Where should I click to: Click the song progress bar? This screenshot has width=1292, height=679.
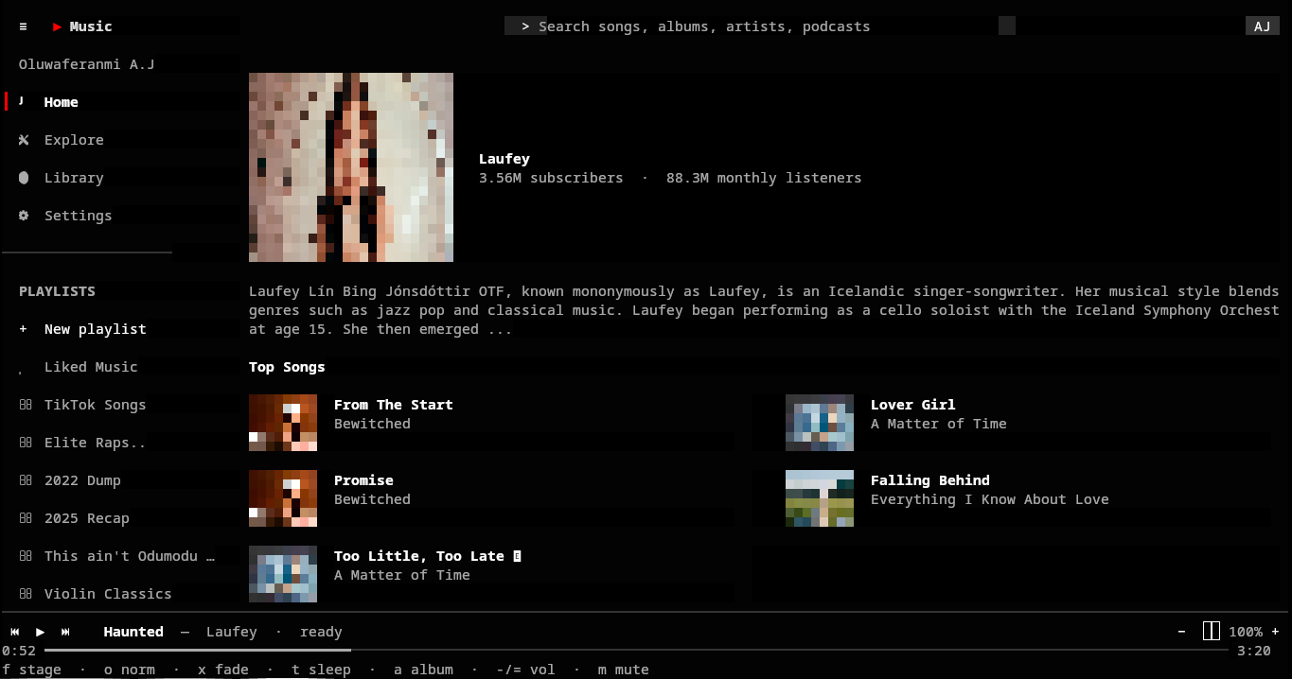[x=636, y=651]
